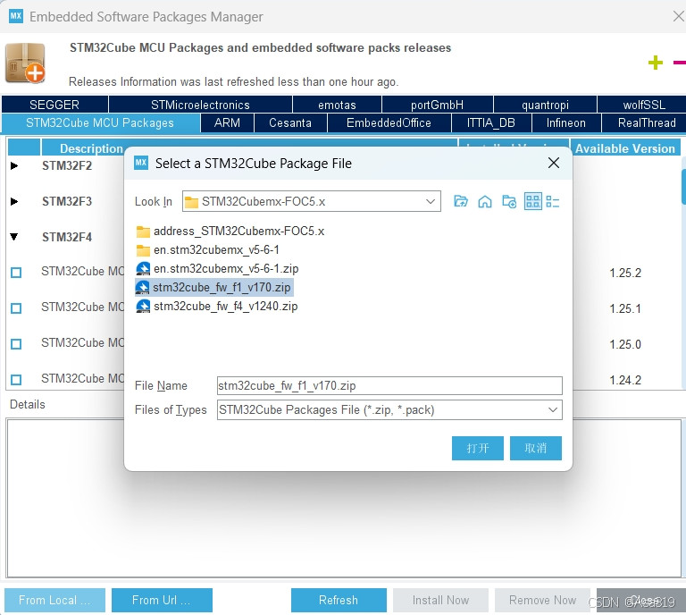
Task: Switch to the SEGGER tab
Action: (54, 105)
